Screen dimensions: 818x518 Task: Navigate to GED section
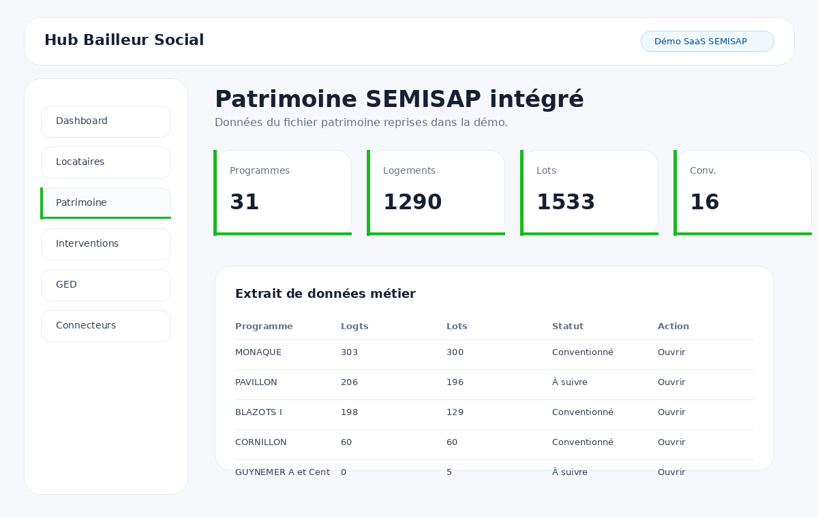tap(106, 285)
